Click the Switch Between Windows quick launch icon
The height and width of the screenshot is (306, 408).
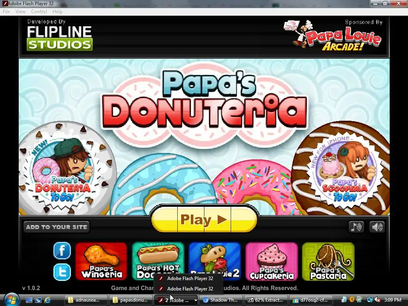point(38,300)
